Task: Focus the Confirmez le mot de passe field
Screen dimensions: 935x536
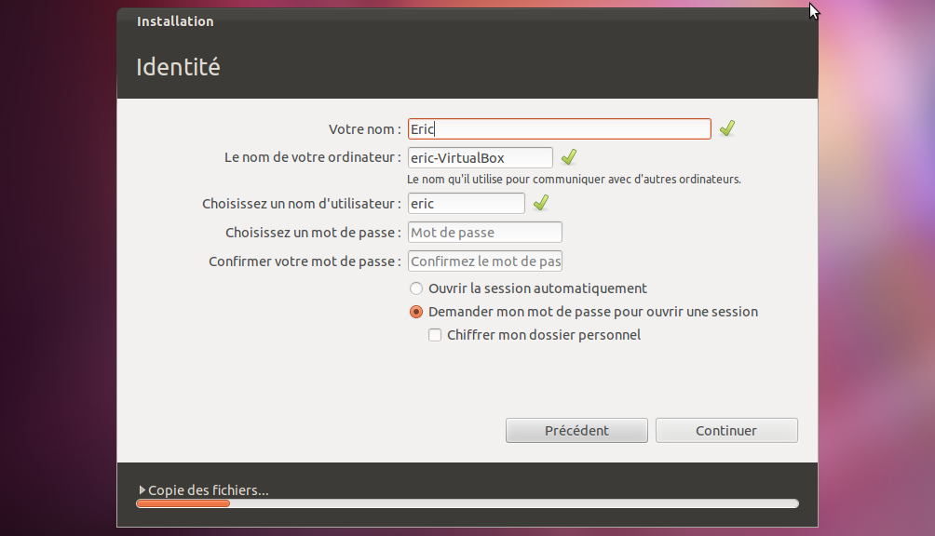Action: click(x=485, y=261)
